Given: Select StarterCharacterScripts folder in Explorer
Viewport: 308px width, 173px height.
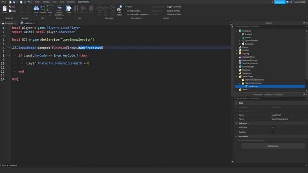Looking at the screenshot, I should (255, 80).
